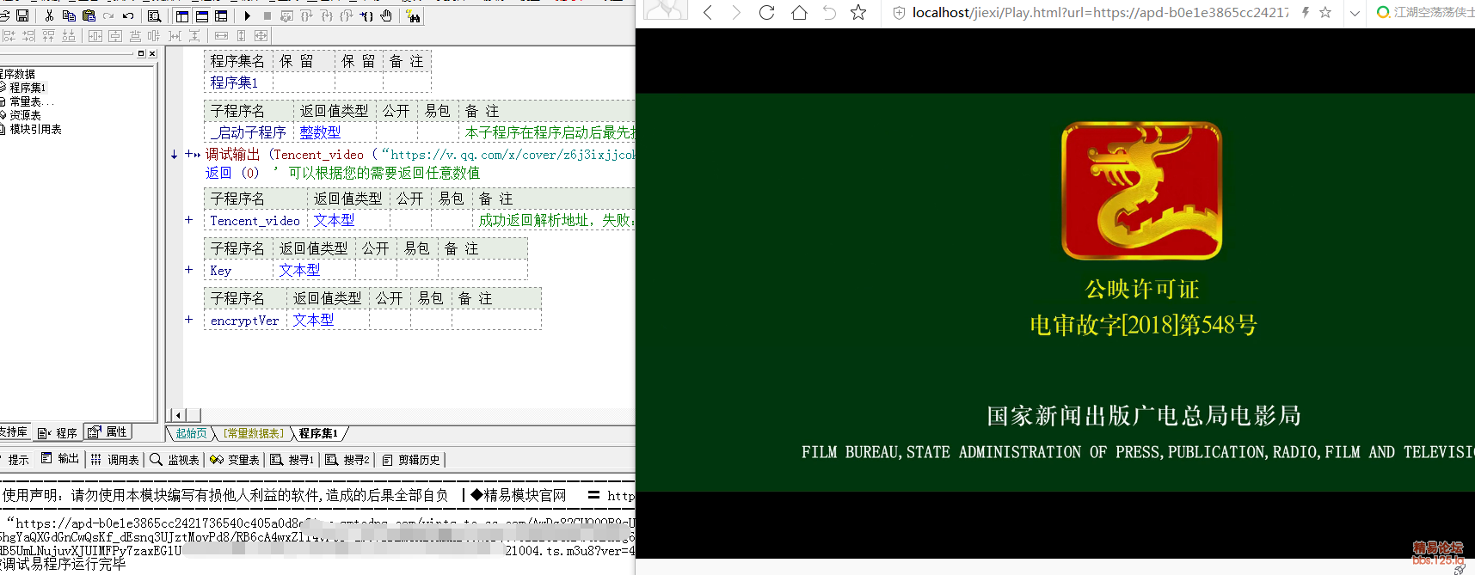Toggle the second window layout icon

(x=201, y=15)
